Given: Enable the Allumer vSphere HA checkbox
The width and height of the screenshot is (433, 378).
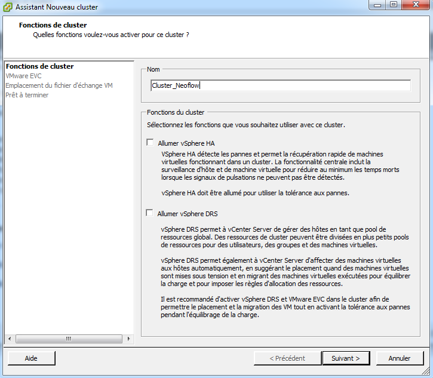Looking at the screenshot, I should click(150, 143).
